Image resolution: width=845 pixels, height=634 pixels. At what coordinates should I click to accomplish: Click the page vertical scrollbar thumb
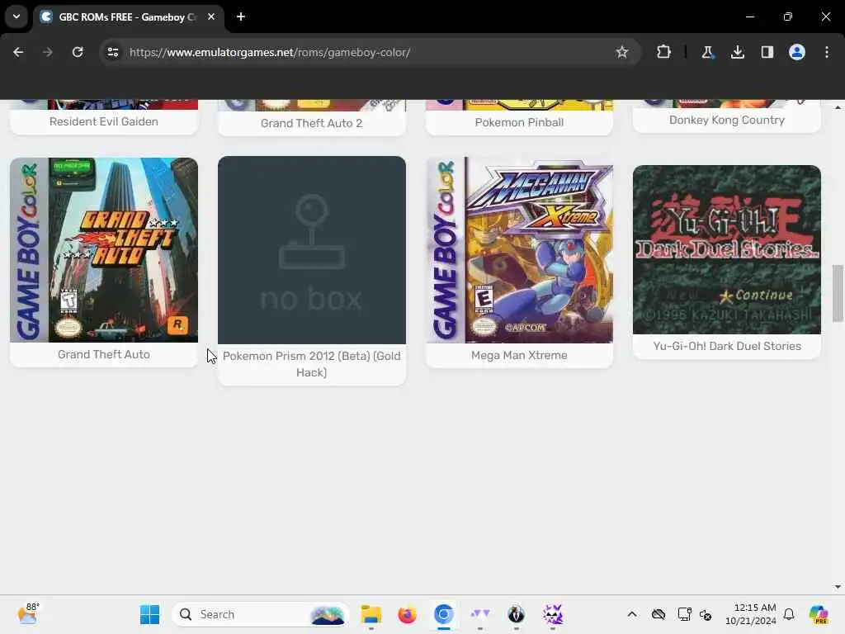[x=837, y=293]
